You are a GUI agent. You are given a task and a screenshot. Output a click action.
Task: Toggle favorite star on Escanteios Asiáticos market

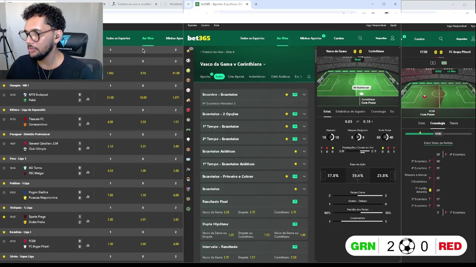pyautogui.click(x=296, y=151)
